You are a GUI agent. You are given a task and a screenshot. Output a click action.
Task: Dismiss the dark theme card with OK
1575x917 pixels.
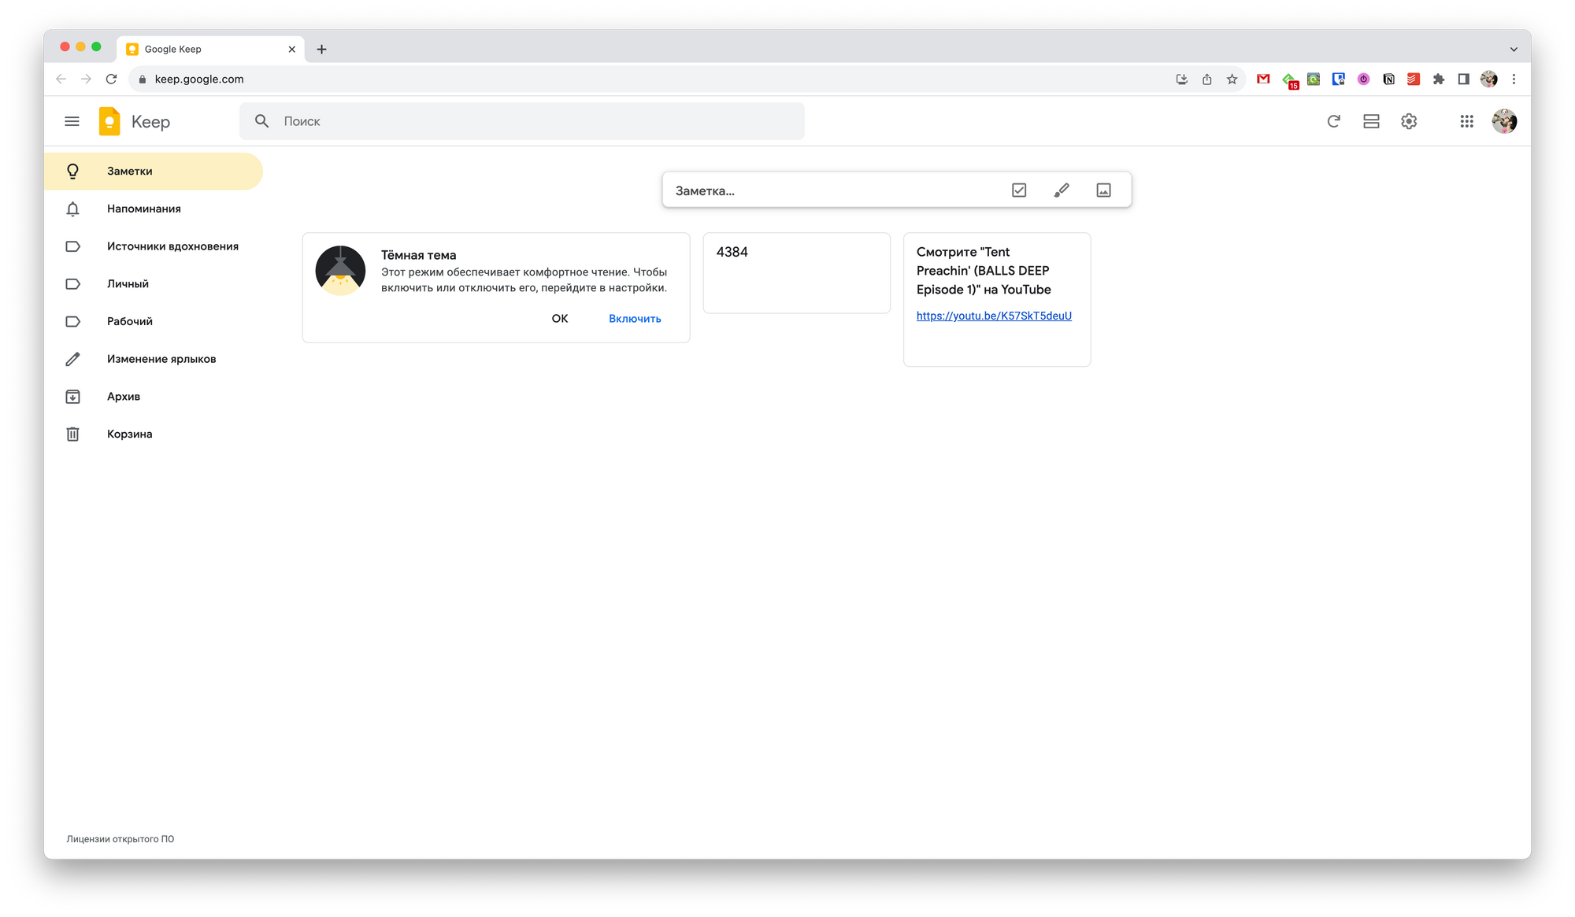559,319
